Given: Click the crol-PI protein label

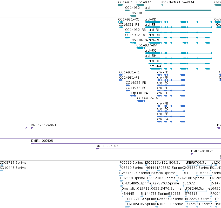Looking at the screenshot, I should [162, 93].
